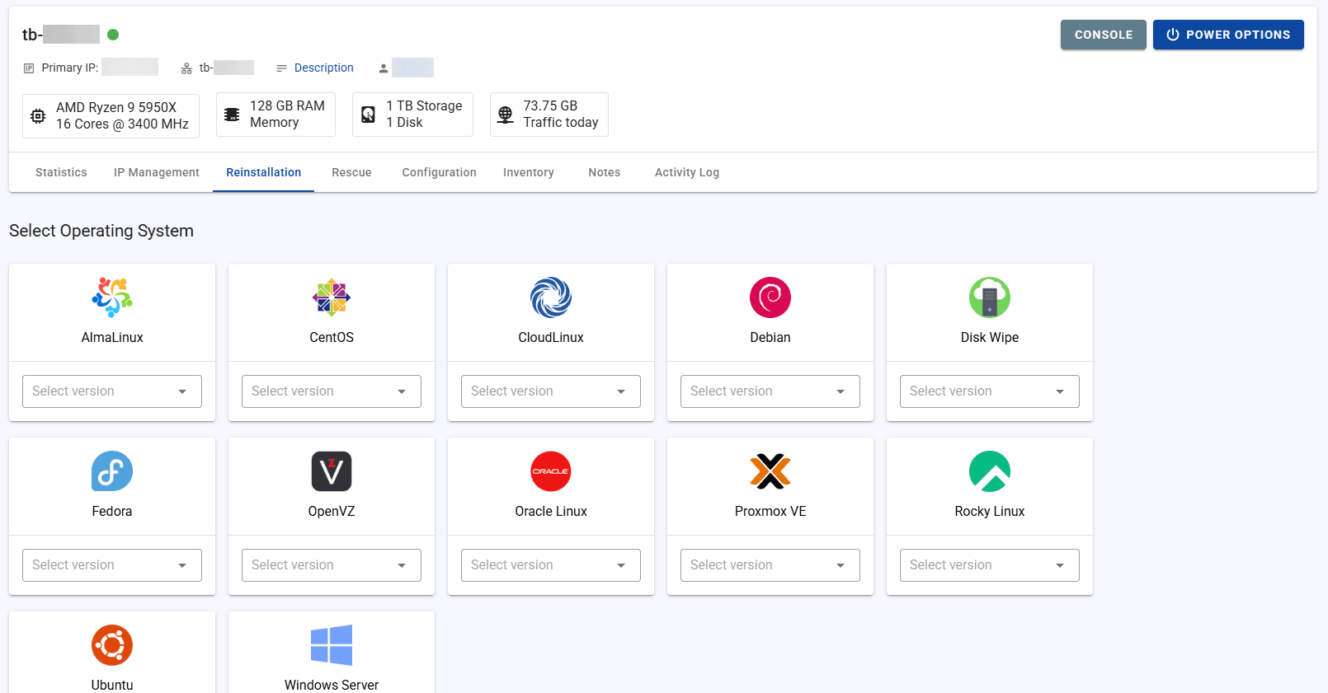1328x693 pixels.
Task: Click the Primary IP icon
Action: [29, 68]
